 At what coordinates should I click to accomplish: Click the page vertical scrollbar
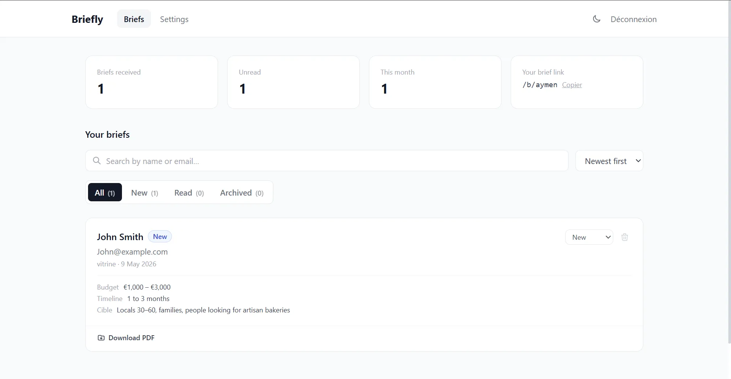pos(729,171)
